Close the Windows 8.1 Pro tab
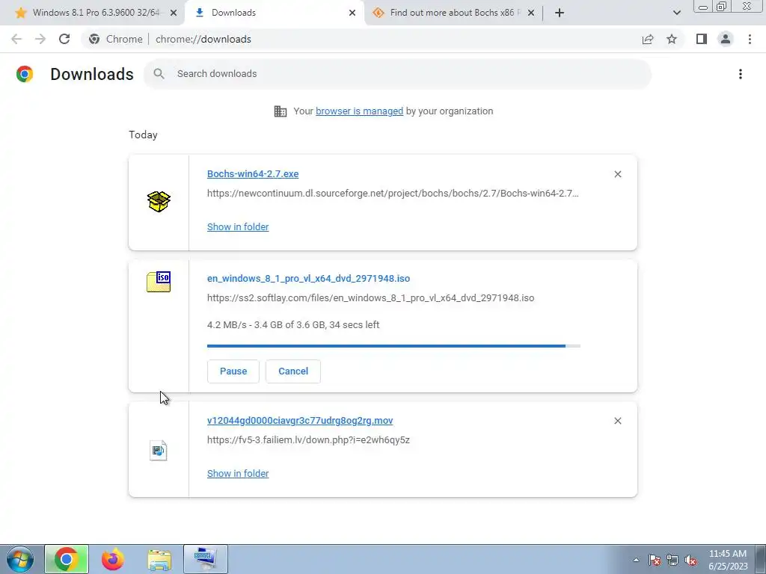This screenshot has width=766, height=574. [x=174, y=13]
